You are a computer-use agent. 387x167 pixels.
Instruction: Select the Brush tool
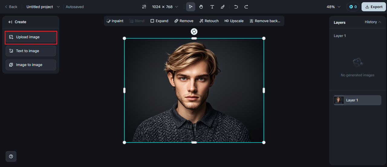coord(223,7)
